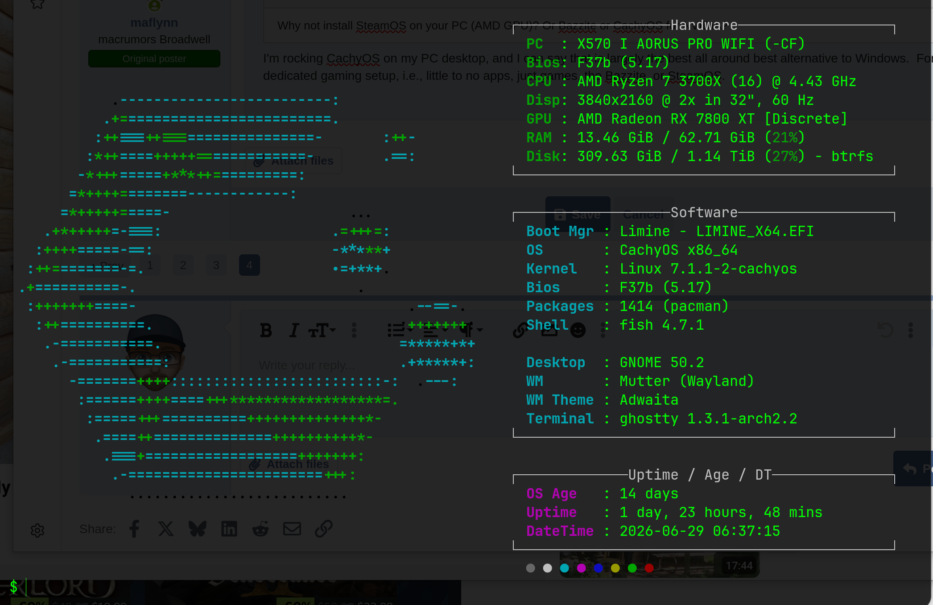Click '309.63 GiB / 1.14 TiB' Disk value

tap(666, 157)
